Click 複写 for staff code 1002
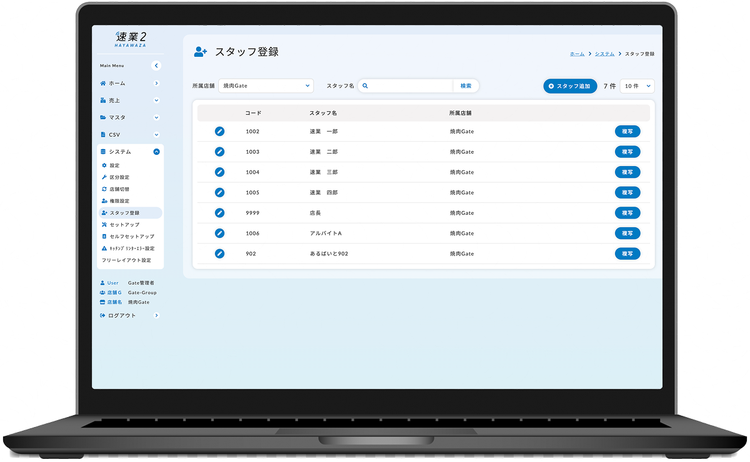The image size is (750, 462). click(x=627, y=131)
